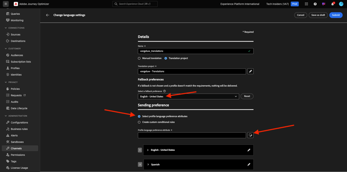Open the notifications bell
The height and width of the screenshot is (172, 347).
332,4
